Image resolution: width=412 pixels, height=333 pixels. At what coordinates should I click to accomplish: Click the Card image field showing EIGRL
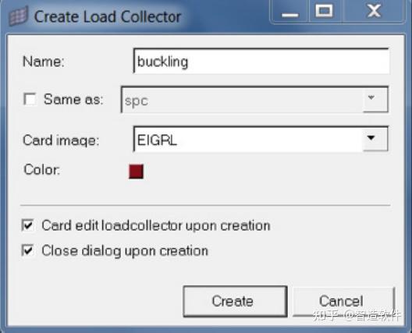click(248, 139)
